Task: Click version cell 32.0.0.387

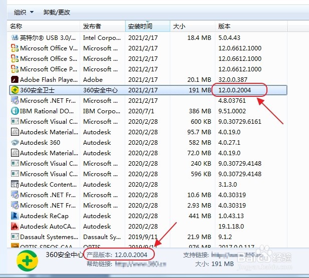Action: [x=233, y=79]
